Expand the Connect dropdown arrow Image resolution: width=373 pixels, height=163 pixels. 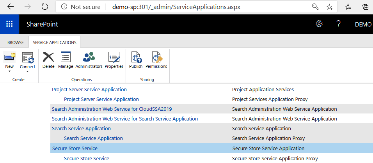[x=27, y=72]
